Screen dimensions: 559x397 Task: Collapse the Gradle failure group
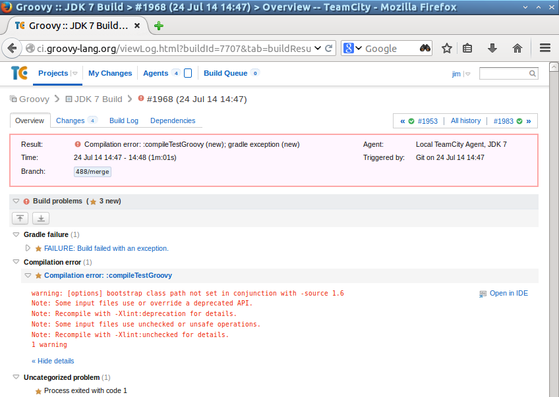16,234
